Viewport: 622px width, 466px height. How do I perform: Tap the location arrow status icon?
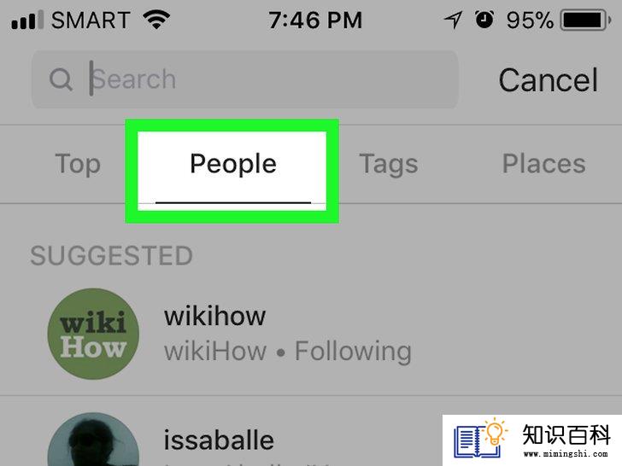tap(453, 20)
